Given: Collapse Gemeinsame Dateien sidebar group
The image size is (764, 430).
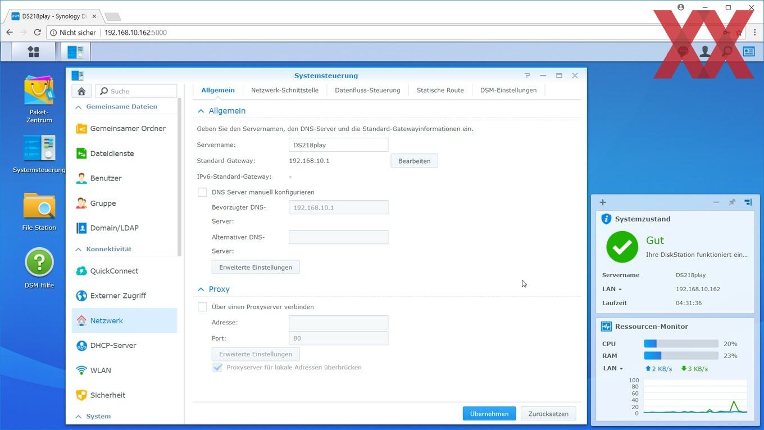Looking at the screenshot, I should [x=78, y=107].
